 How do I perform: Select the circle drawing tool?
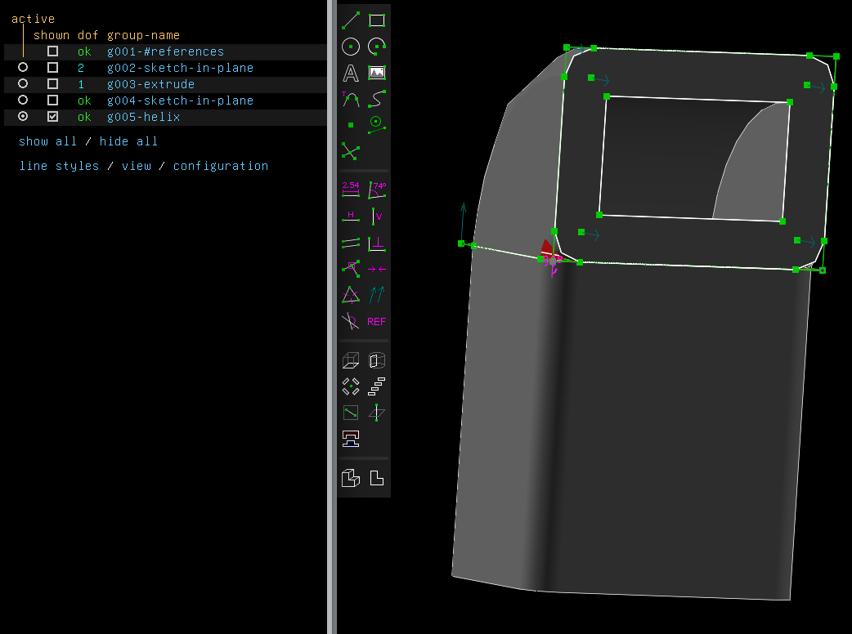(350, 47)
